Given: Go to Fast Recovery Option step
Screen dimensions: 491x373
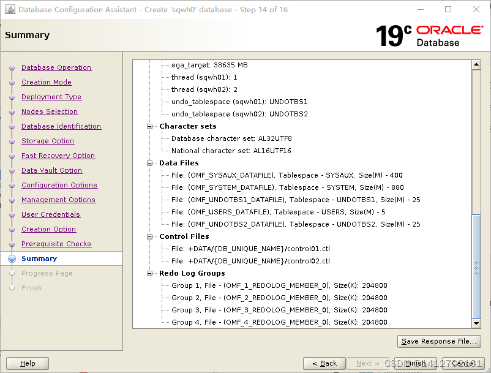Looking at the screenshot, I should tap(58, 156).
